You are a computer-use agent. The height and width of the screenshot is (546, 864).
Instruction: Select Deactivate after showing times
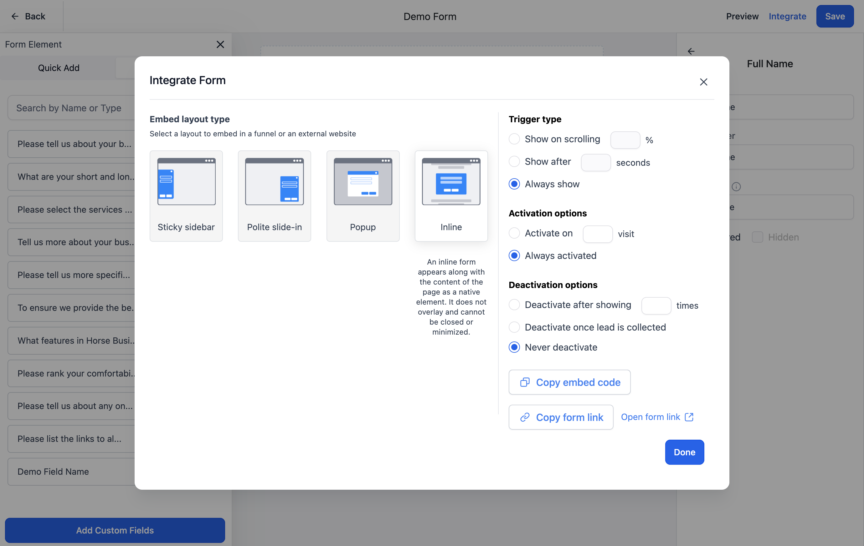tap(514, 305)
